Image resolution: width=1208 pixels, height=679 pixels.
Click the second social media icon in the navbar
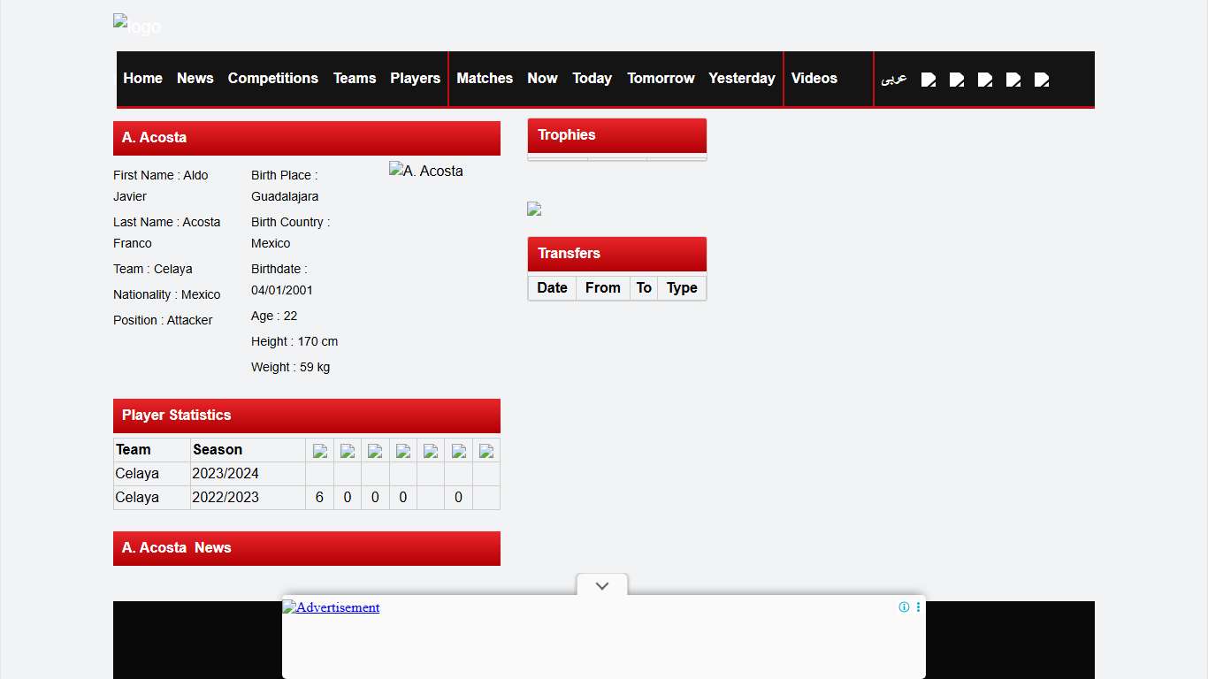(957, 80)
